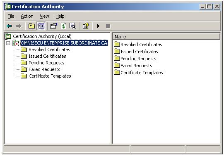Select Revoked Certificates in the left tree
224x156 pixels.
click(x=49, y=50)
